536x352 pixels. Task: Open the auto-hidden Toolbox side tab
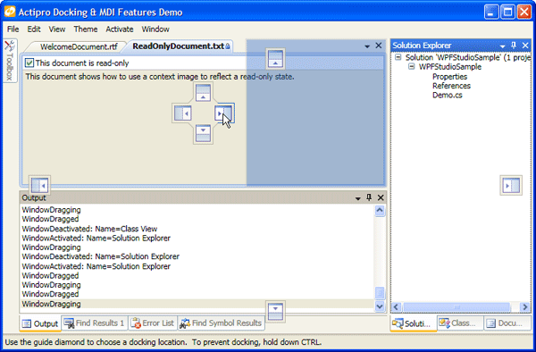[x=10, y=61]
